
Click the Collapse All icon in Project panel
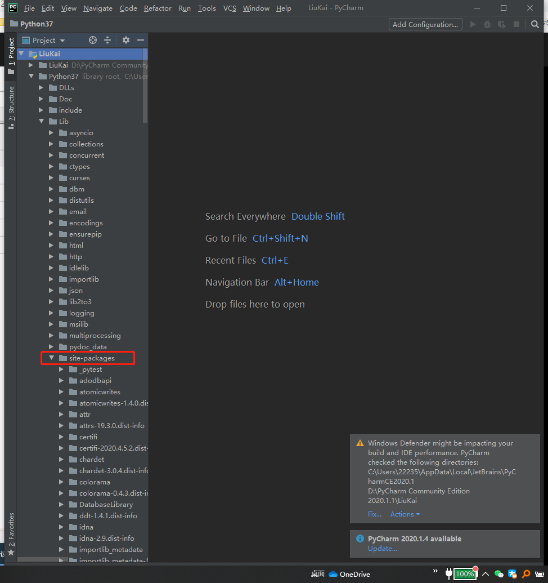[107, 40]
